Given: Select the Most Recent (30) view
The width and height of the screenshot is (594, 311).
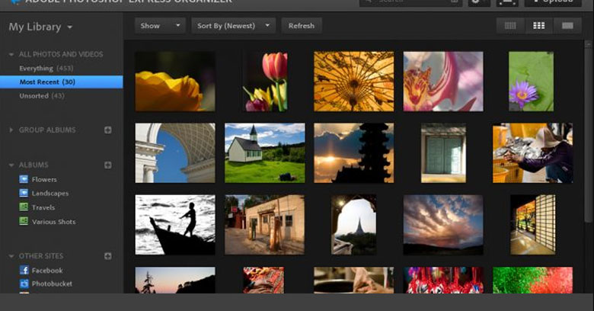Looking at the screenshot, I should click(62, 82).
